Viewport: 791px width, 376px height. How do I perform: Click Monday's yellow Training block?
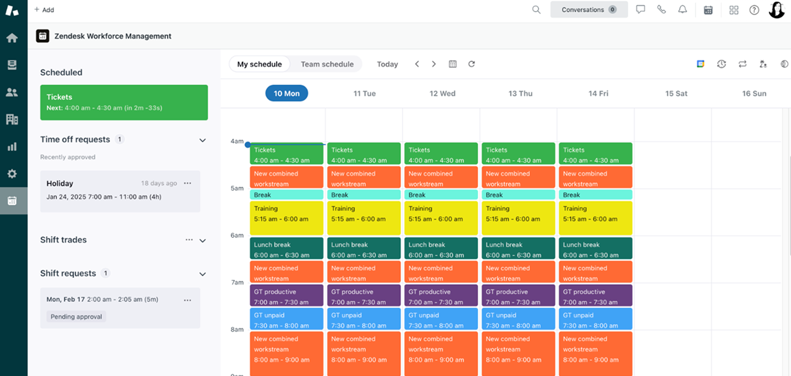286,218
